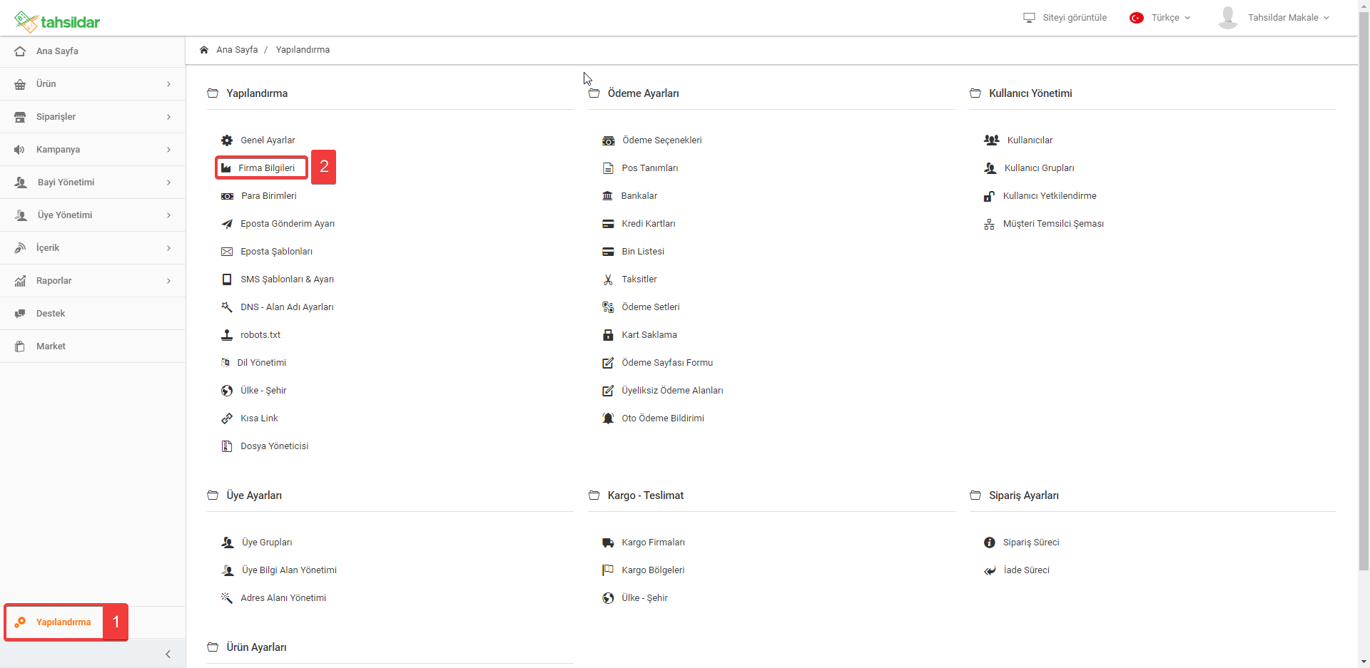Expand the İçerik sidebar menu
1370x668 pixels.
(x=93, y=248)
